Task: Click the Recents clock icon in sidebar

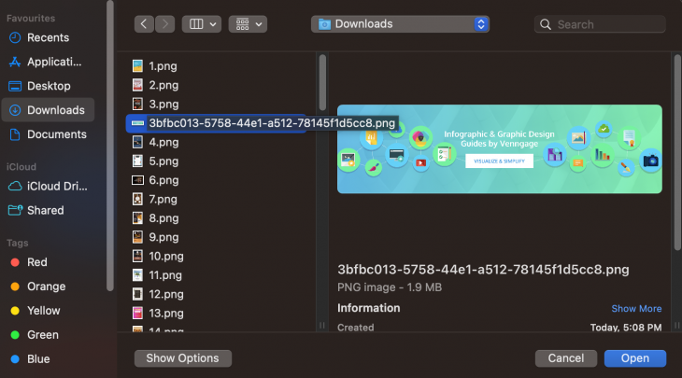Action: (15, 37)
